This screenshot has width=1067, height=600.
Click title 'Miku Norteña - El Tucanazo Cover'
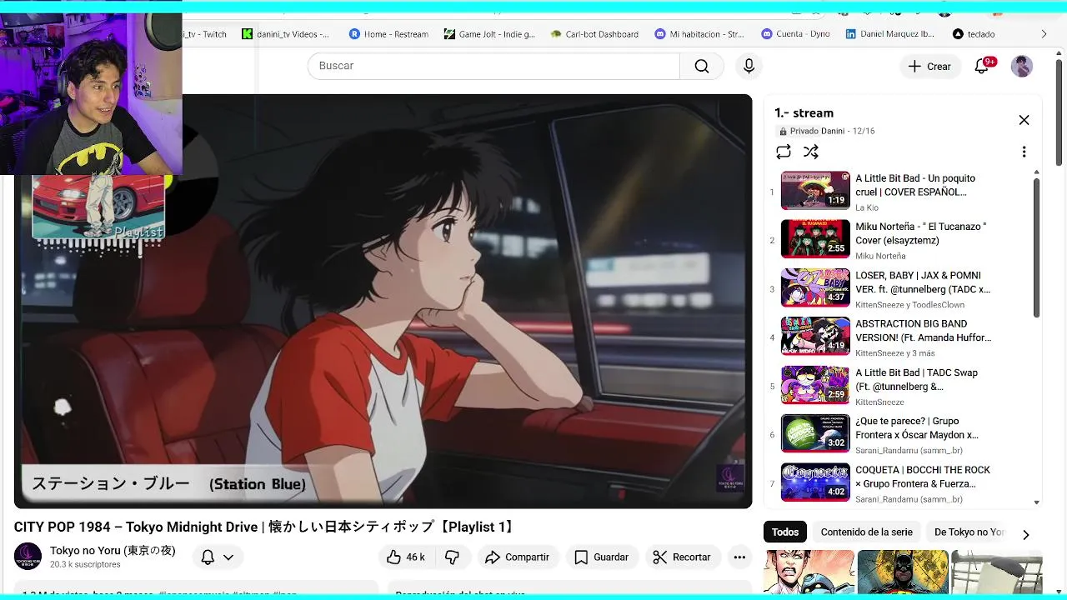click(921, 233)
